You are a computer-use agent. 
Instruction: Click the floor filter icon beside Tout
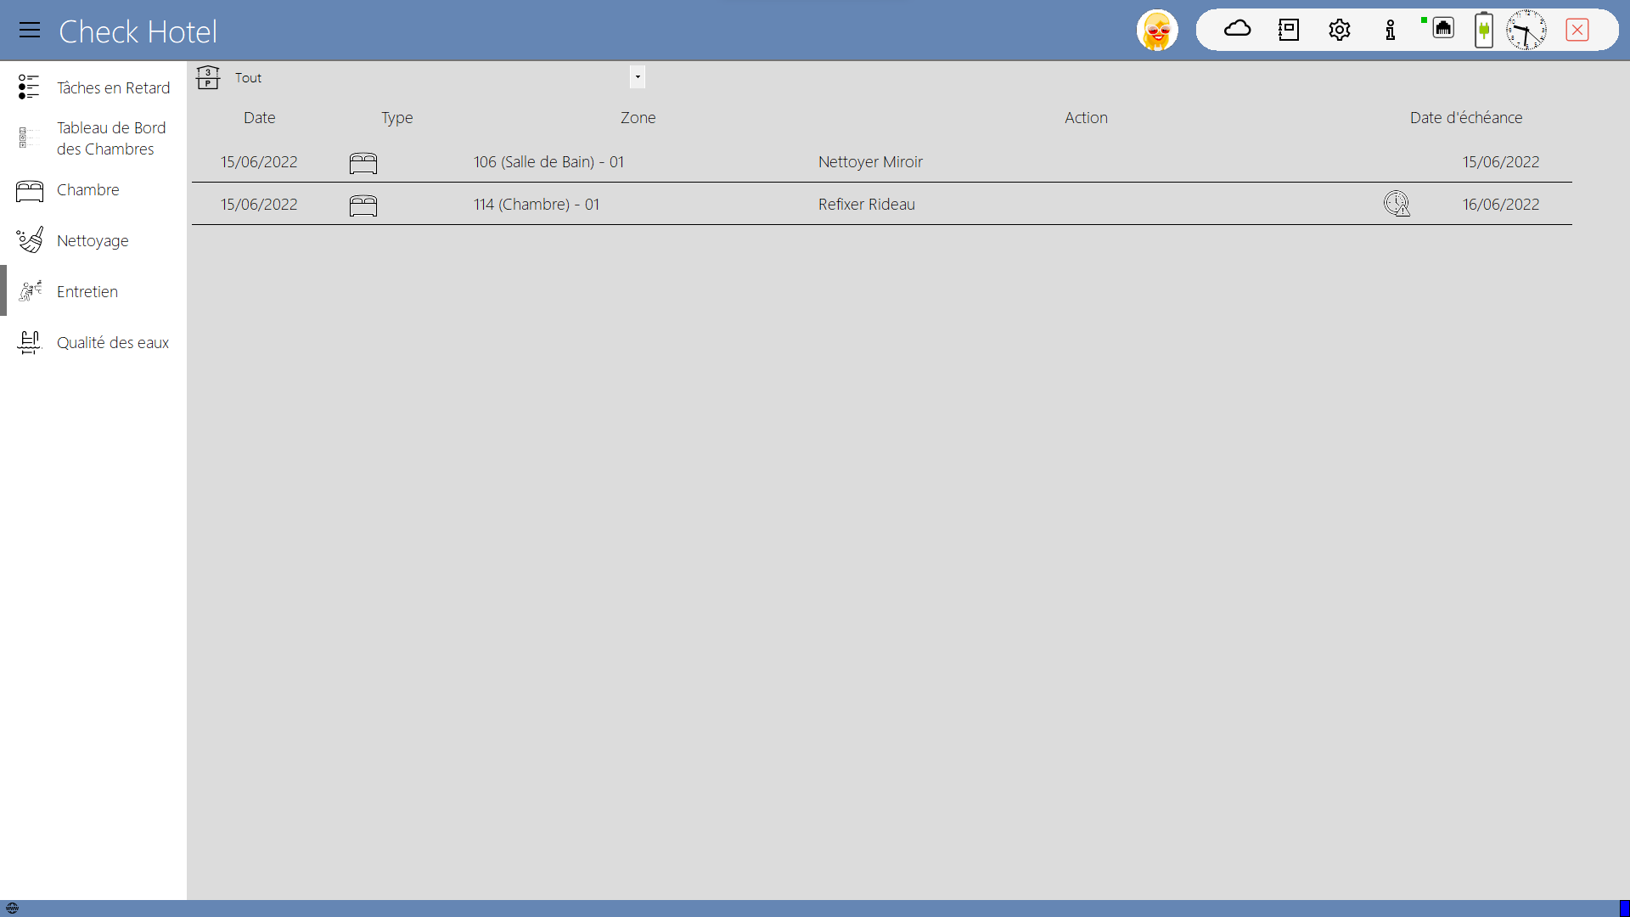point(208,77)
